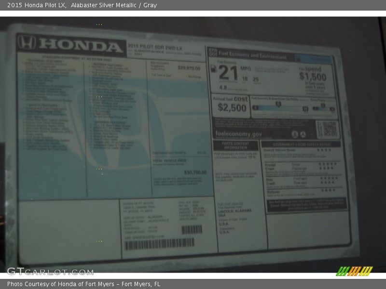Screen dimensions: 386x289
Task: Click the "fueleconomy.gov" text
Action: coord(238,134)
